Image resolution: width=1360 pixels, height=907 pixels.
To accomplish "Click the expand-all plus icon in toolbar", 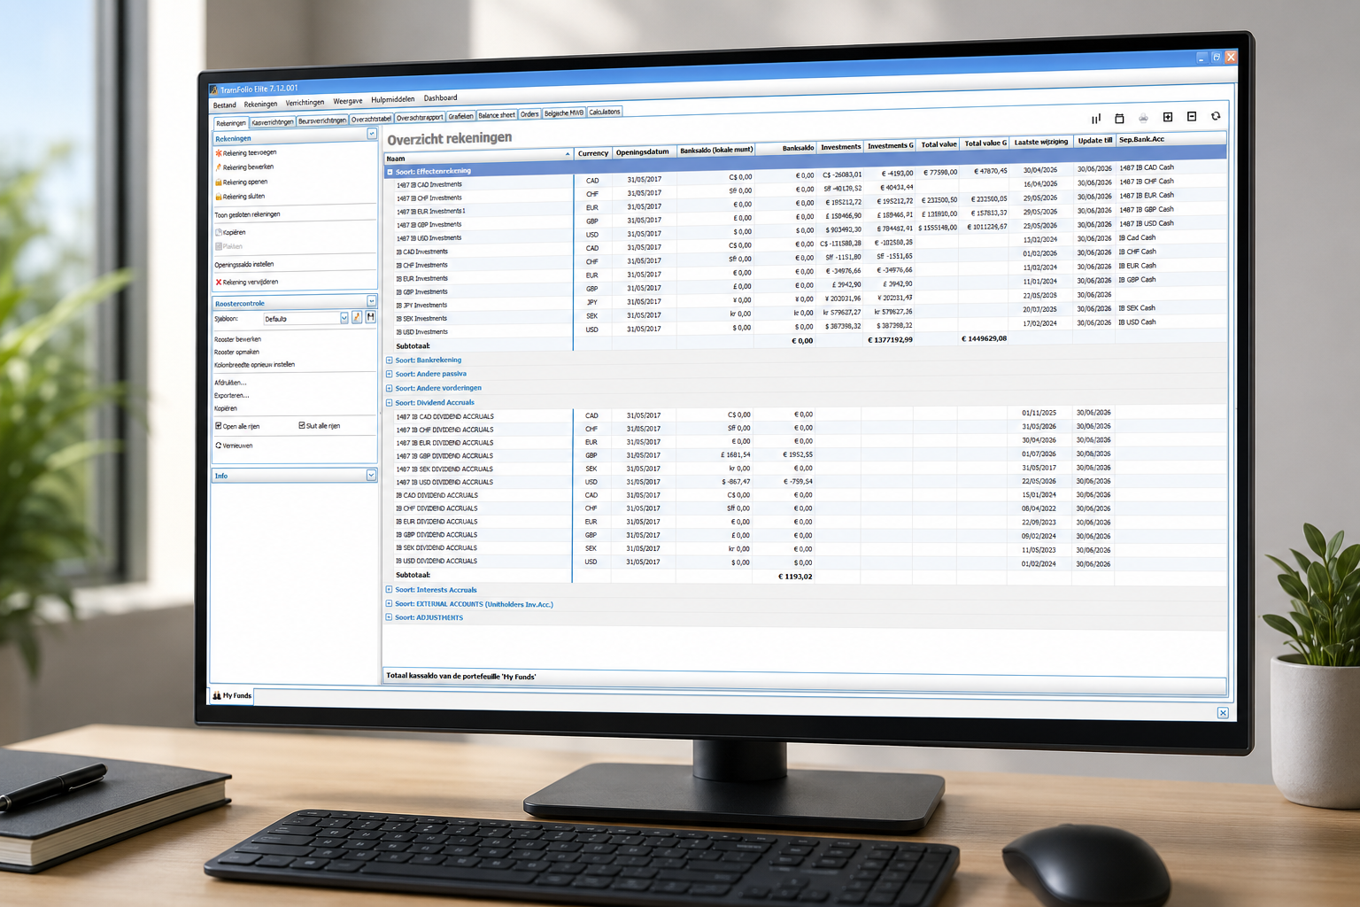I will click(x=1168, y=117).
